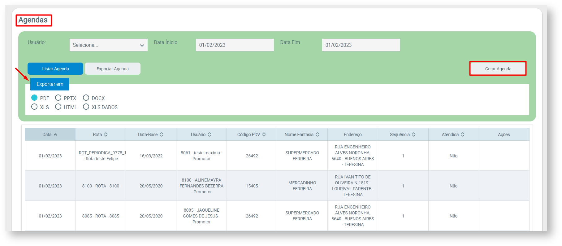Screen dimensions: 562x246
Task: Select the HTML export radio button
Action: (x=58, y=107)
